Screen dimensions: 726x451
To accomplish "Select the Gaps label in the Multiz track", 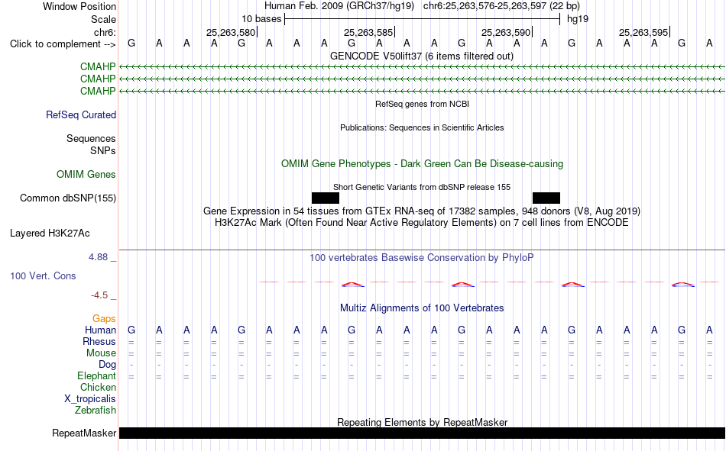I will pos(104,319).
